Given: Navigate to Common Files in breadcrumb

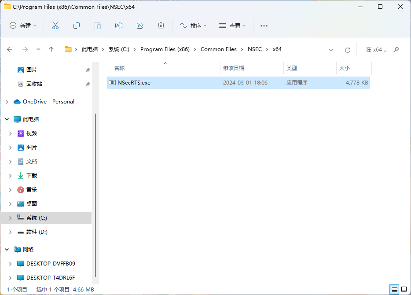Looking at the screenshot, I should pyautogui.click(x=218, y=49).
